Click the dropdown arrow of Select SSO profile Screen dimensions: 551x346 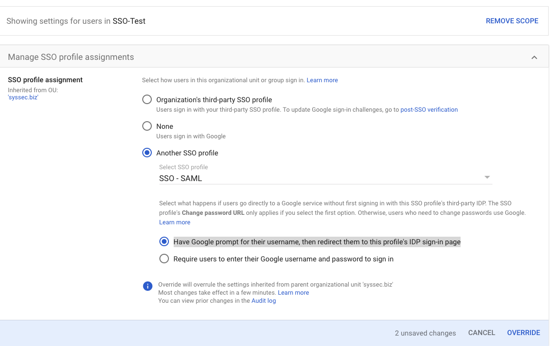[x=487, y=178]
